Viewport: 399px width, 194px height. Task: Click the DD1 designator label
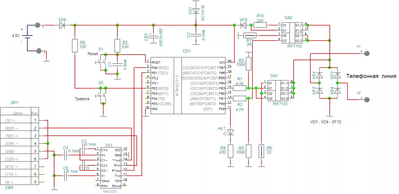click(187, 51)
